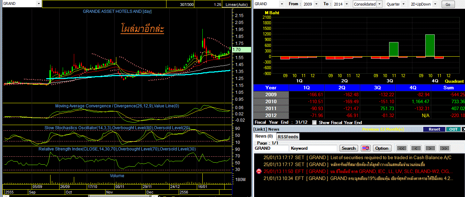The height and width of the screenshot is (197, 465).
Task: Open the Consolidated statement type dropdown
Action: coord(380,4)
